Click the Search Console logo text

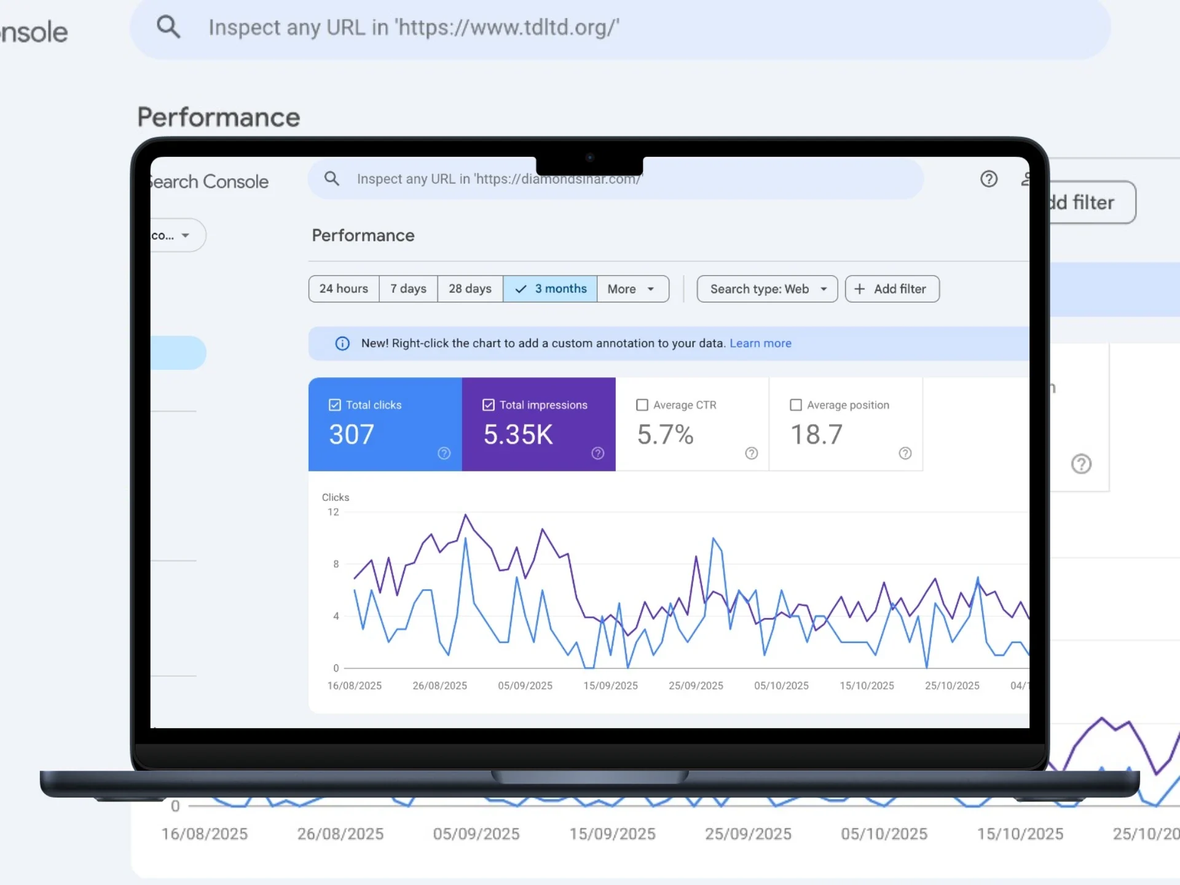coord(210,182)
